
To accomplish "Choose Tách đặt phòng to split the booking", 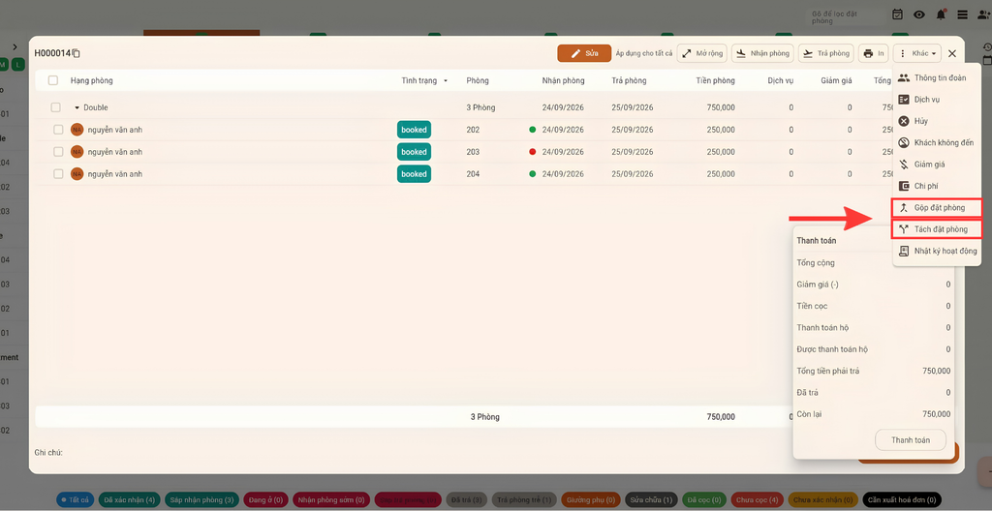I will pos(937,229).
